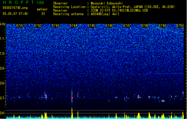
Task: Click the meteor echo cluster after 0742
Action: [x=46, y=96]
